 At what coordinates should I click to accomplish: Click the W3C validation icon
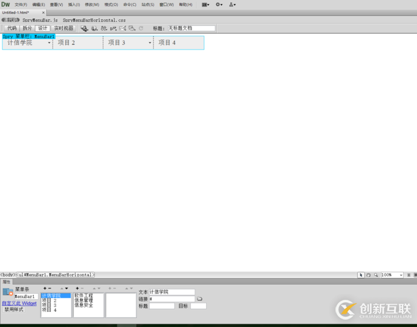(113, 28)
